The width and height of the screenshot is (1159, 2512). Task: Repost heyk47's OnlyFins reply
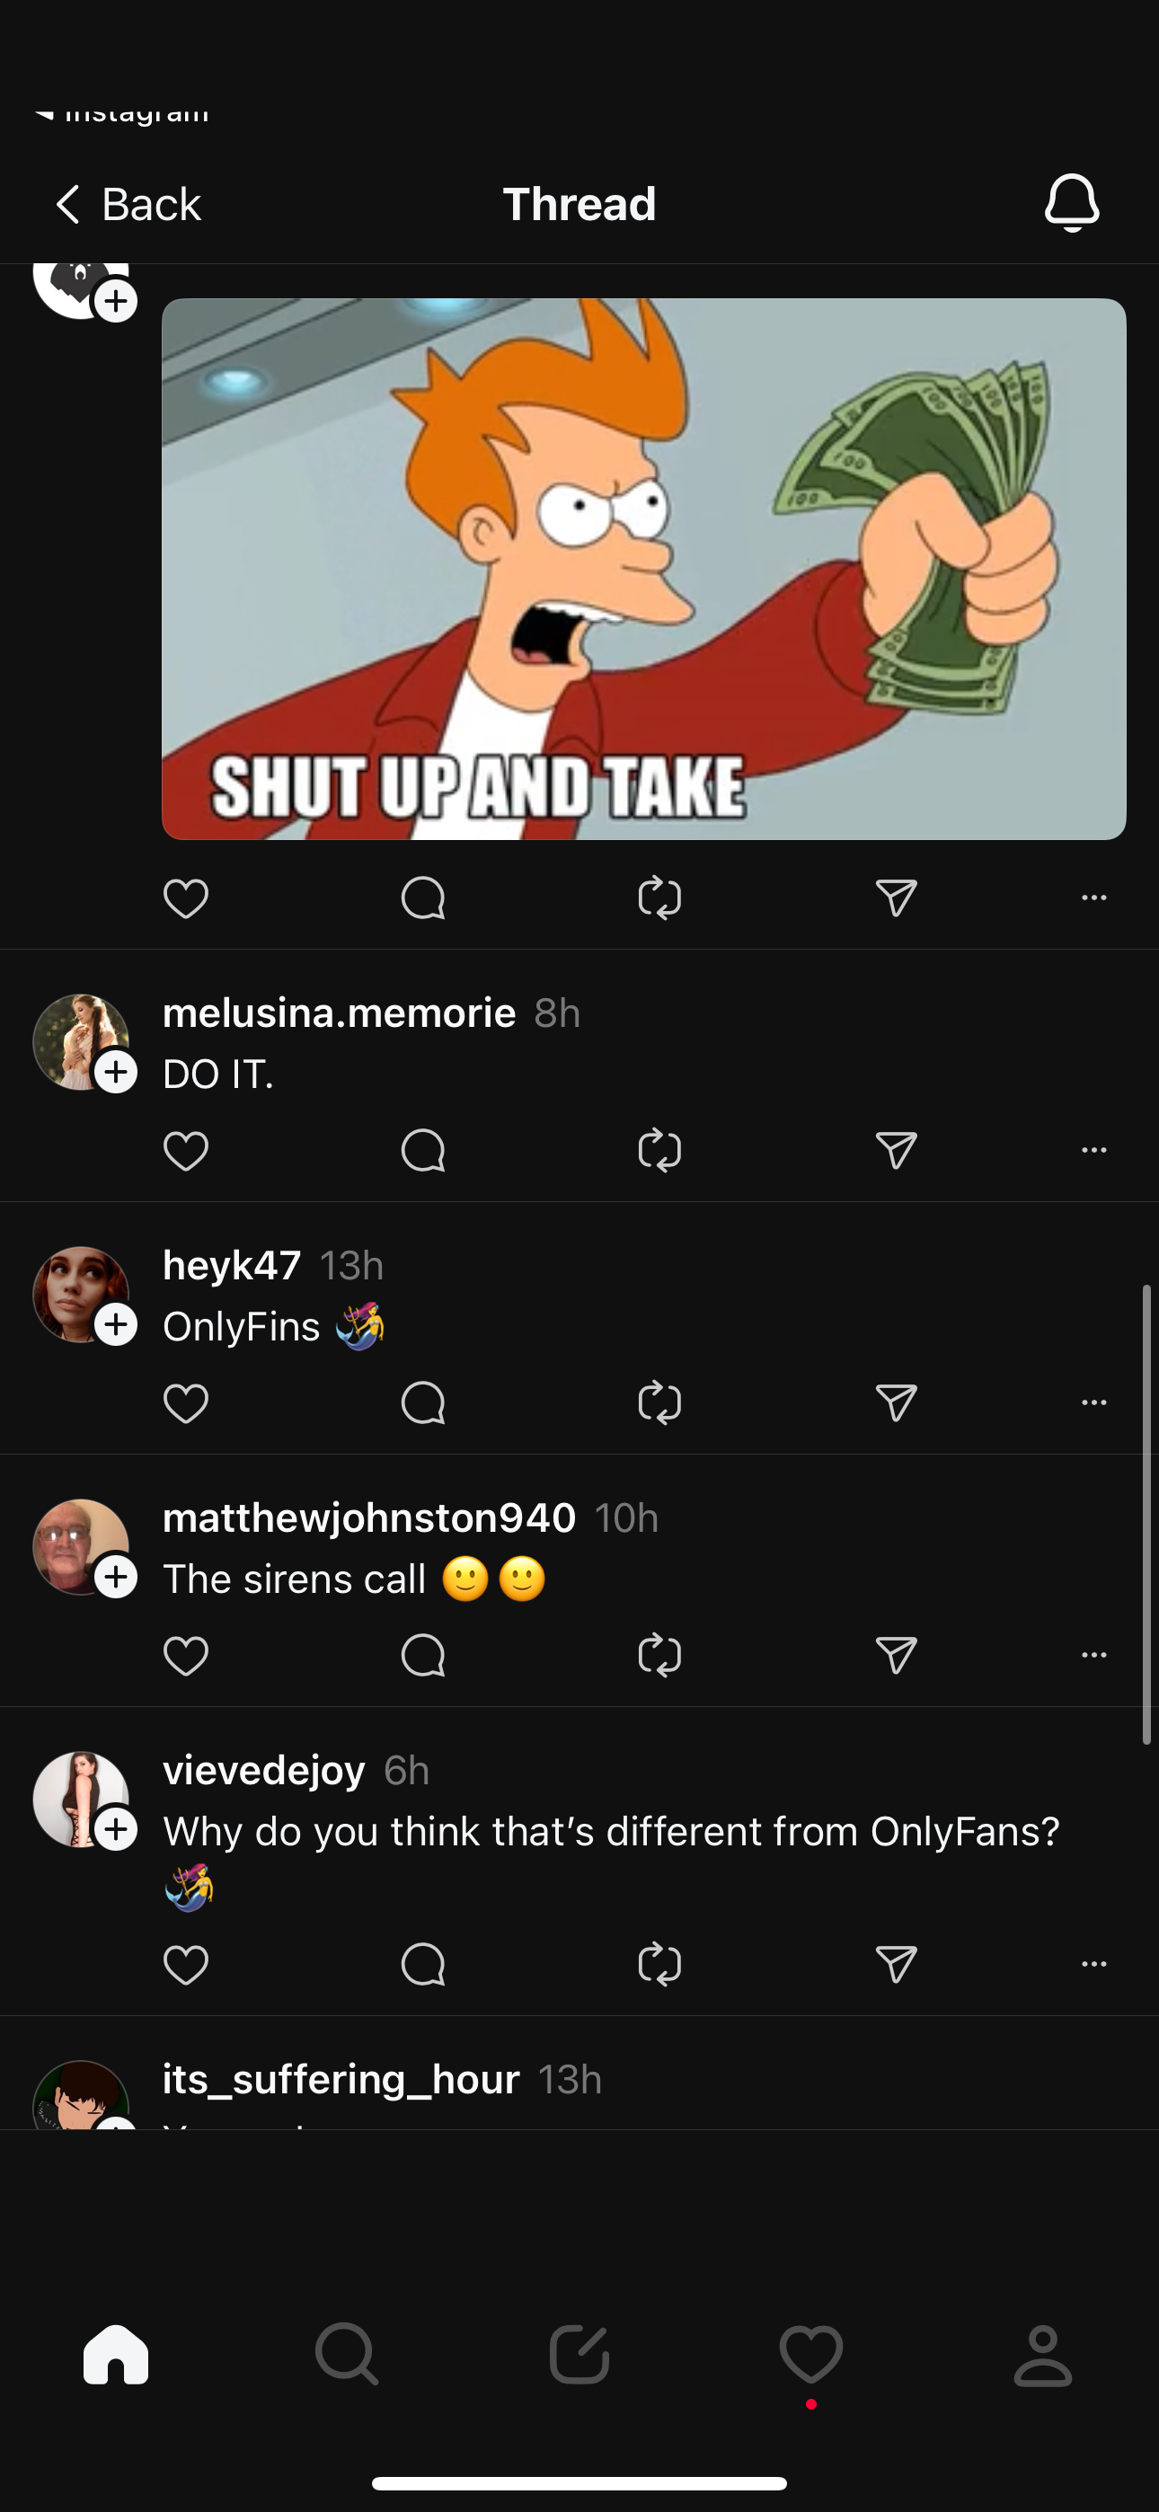coord(659,1403)
